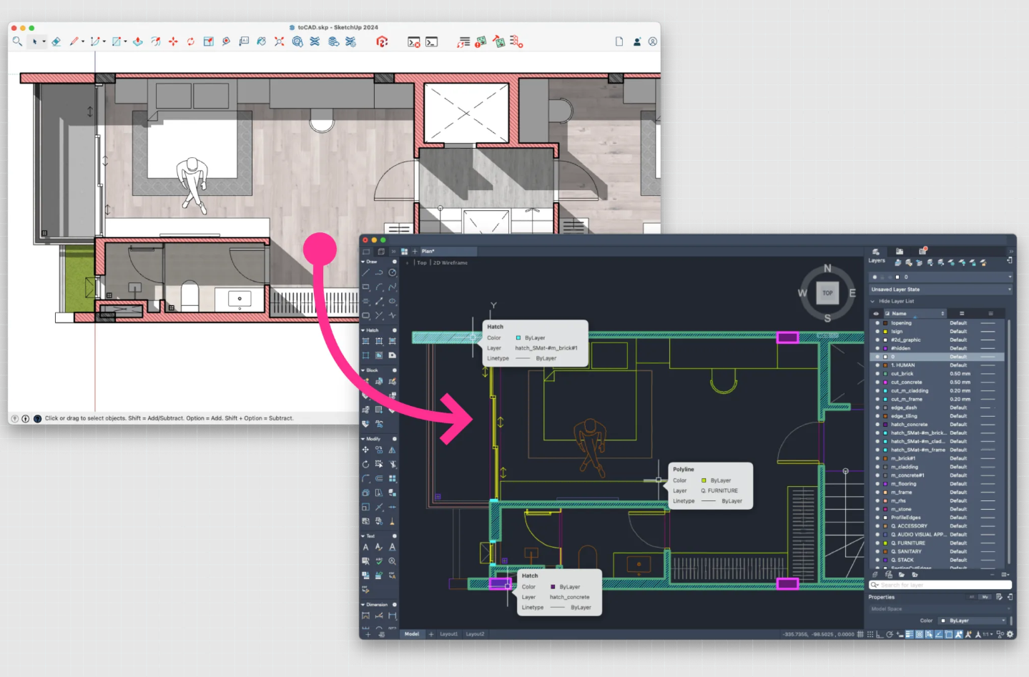This screenshot has height=677, width=1029.
Task: Select the Line tool in Draw panel
Action: click(366, 273)
